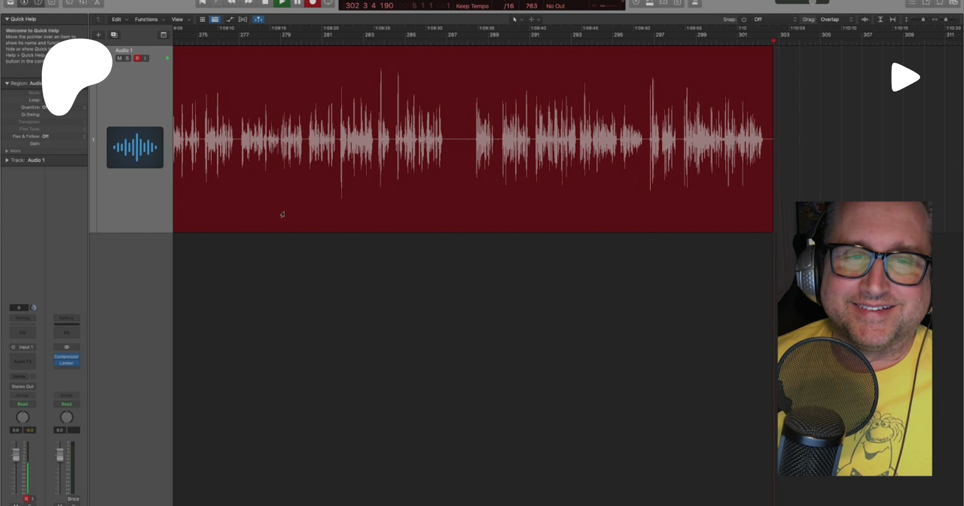This screenshot has height=506, width=964.
Task: Open the Edit menu in Tracks area
Action: point(119,19)
